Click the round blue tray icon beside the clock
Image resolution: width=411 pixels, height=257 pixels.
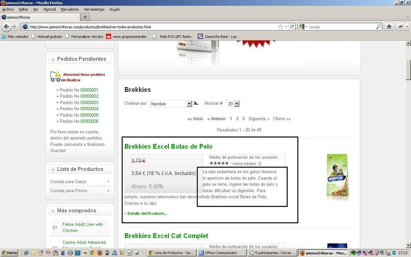coord(394,253)
